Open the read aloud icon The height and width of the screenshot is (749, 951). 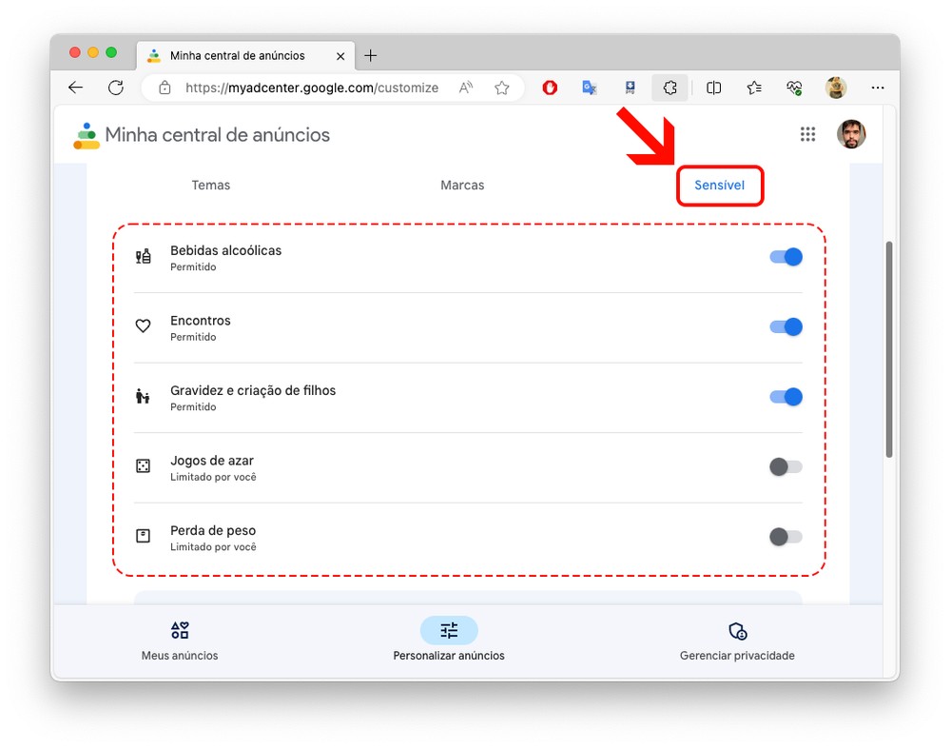[466, 88]
